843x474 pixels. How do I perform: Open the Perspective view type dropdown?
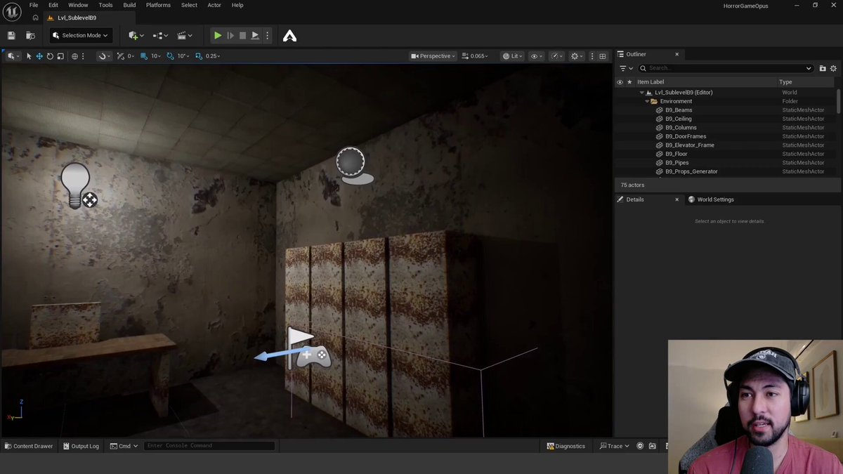click(x=433, y=56)
